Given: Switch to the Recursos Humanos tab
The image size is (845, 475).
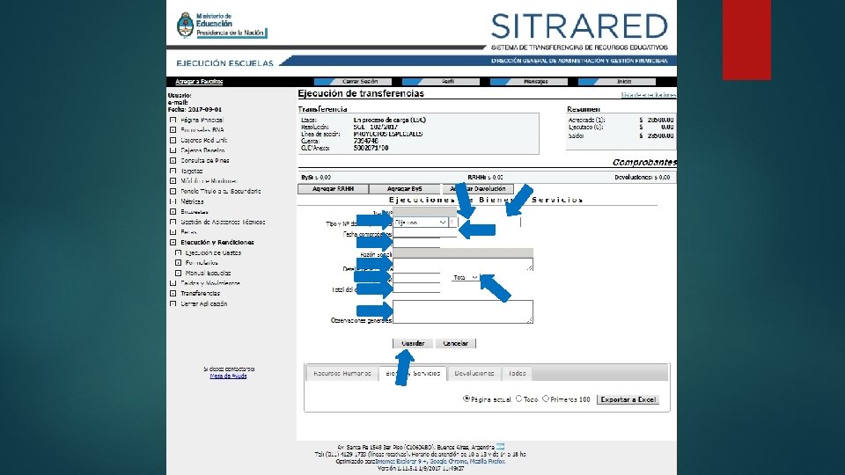Looking at the screenshot, I should click(x=342, y=373).
